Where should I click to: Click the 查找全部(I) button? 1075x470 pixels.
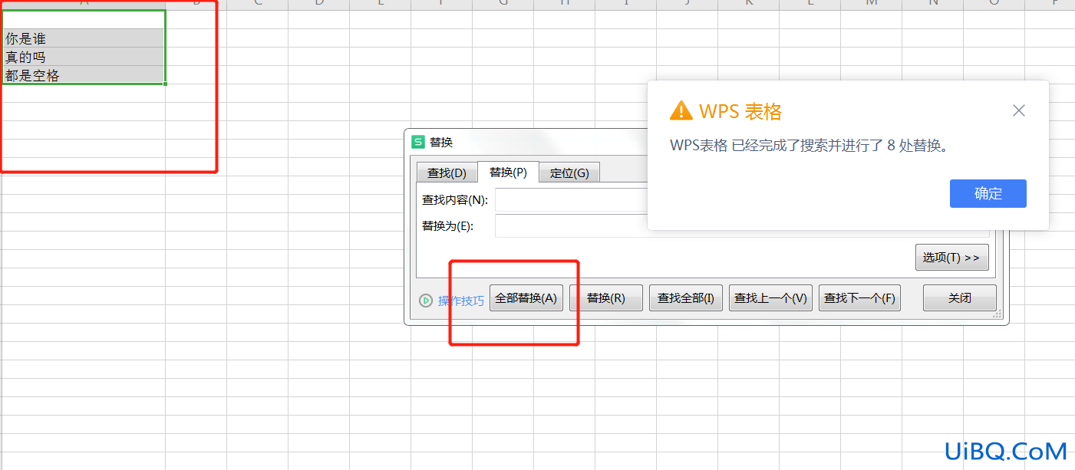pos(686,298)
